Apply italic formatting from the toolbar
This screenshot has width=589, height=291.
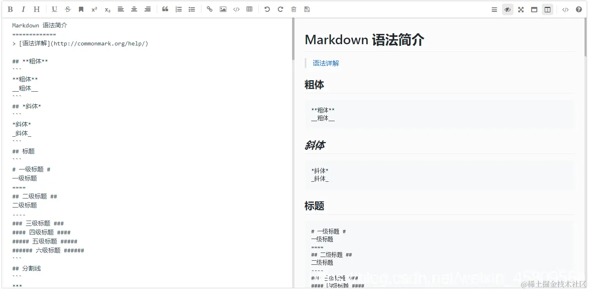coord(23,9)
